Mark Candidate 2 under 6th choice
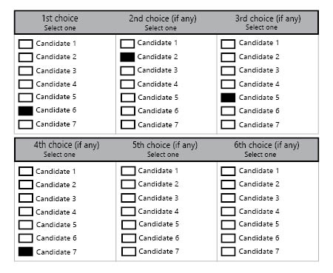This screenshot has height=273, width=333. tap(228, 184)
